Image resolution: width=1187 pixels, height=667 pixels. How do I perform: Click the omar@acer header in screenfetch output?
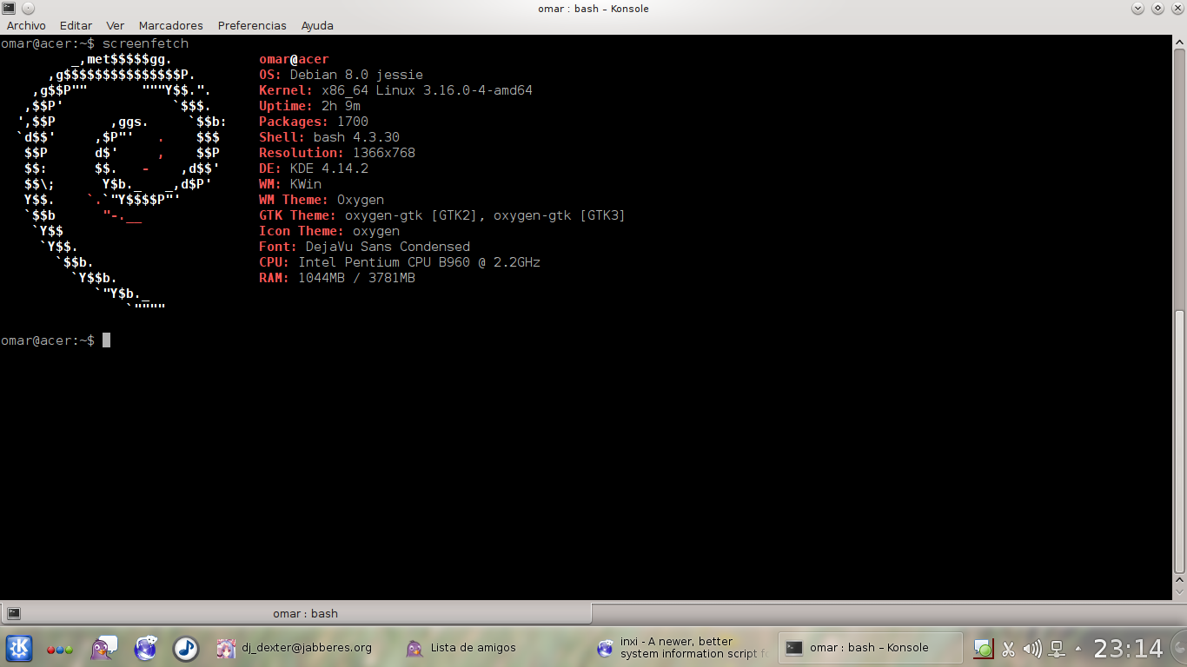[x=294, y=59]
